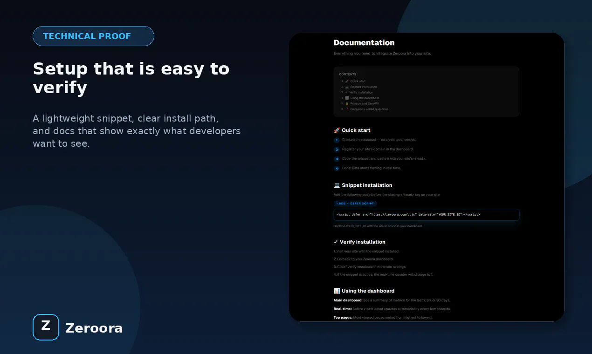Screen dimensions: 592x354
Task: Open Quick start in the contents list
Action: coord(358,82)
